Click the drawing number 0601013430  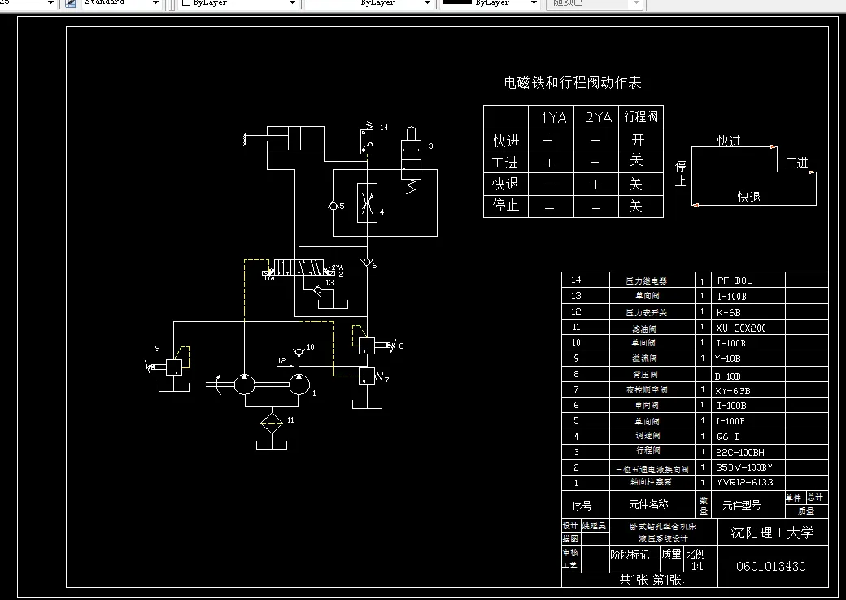pos(771,566)
